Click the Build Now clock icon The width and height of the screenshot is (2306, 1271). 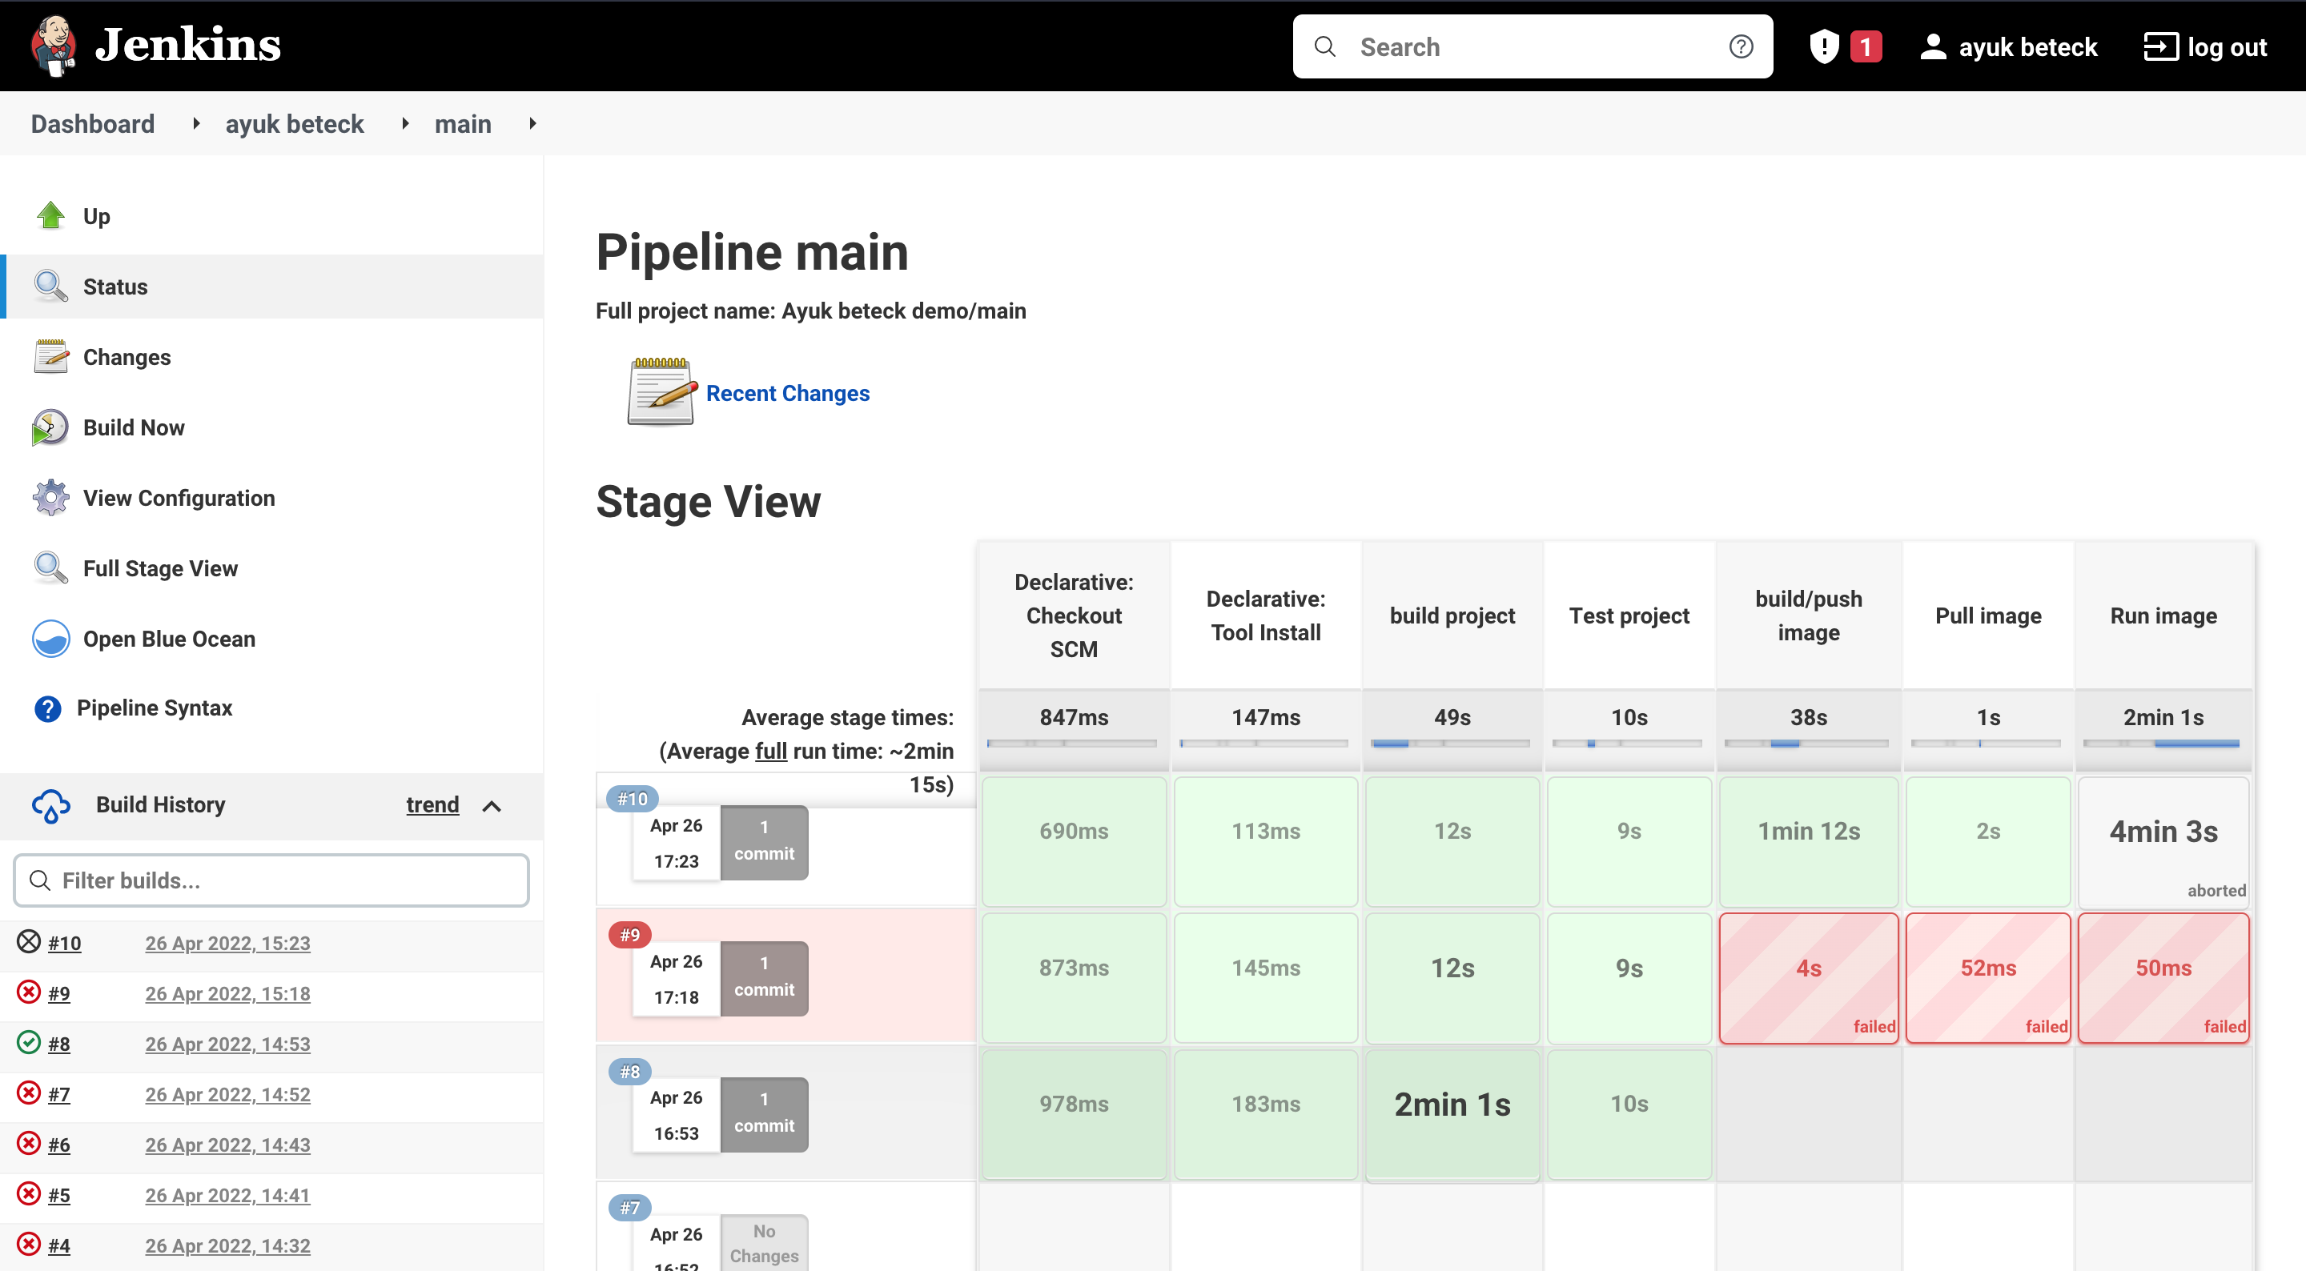click(x=50, y=428)
